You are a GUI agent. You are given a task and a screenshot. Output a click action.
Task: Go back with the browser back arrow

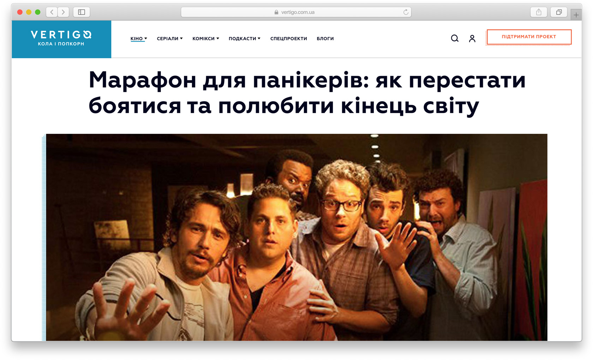[x=52, y=12]
